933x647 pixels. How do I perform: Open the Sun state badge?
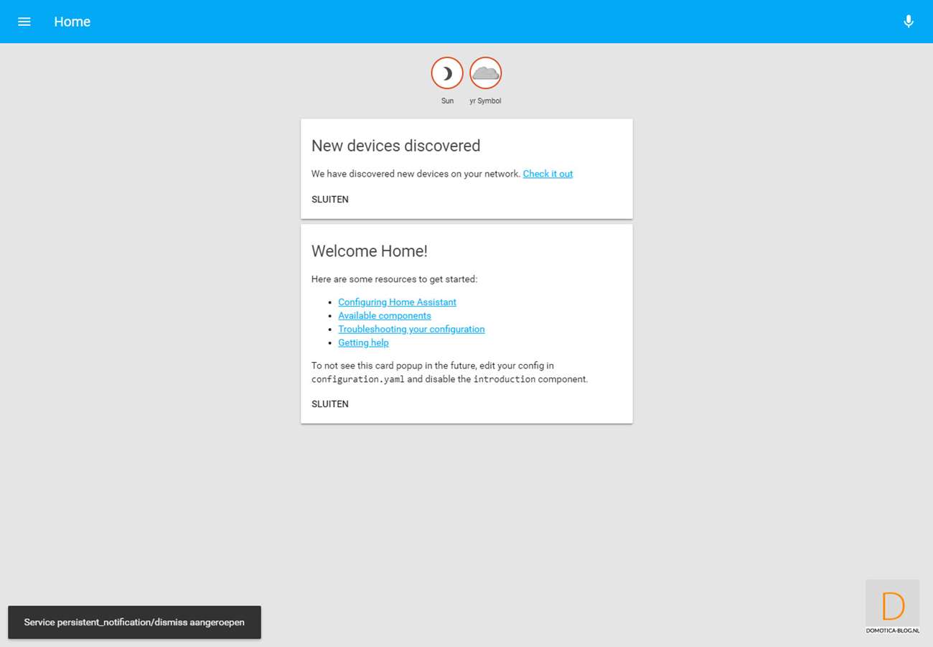447,73
